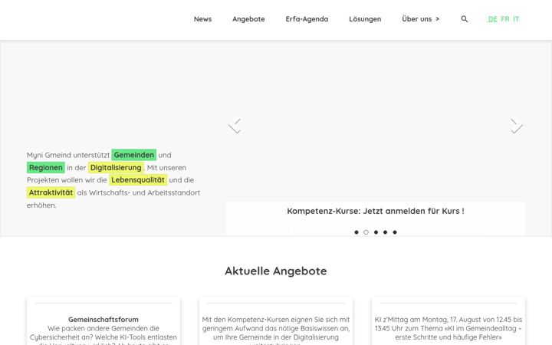Click the highlighted word Digitalisierung
The height and width of the screenshot is (345, 552).
(x=116, y=168)
